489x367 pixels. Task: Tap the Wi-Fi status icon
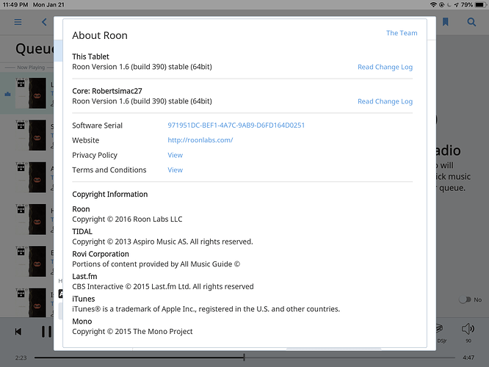point(433,4)
